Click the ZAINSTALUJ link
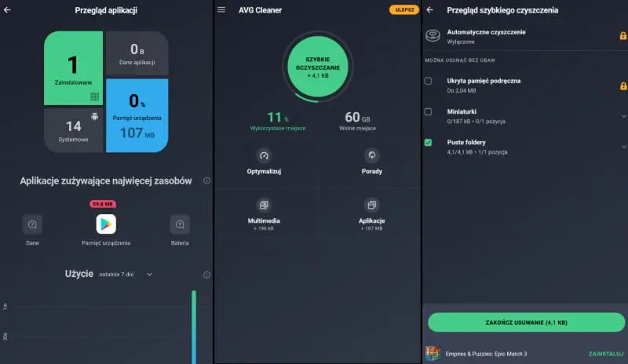Screen dimensions: 628x364 [x=605, y=354]
